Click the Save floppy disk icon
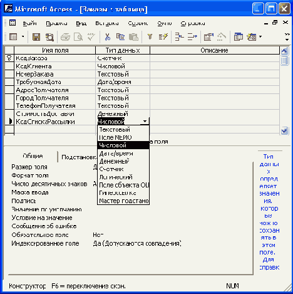Viewport: 293px width, 294px height. 36,37
